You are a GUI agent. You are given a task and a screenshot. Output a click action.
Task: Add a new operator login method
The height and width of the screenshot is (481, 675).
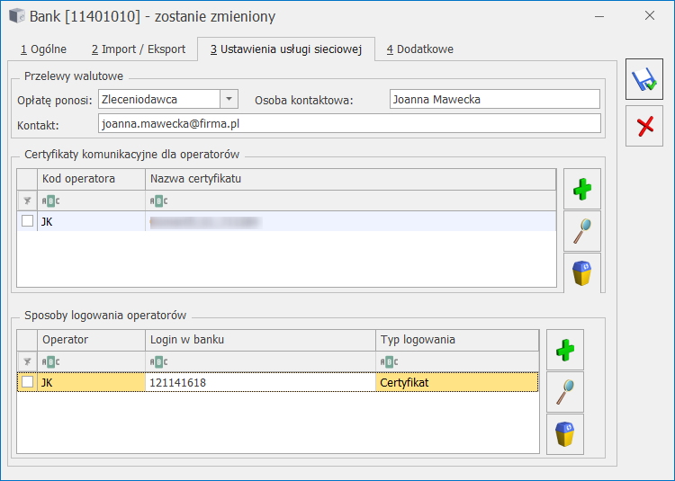point(565,350)
